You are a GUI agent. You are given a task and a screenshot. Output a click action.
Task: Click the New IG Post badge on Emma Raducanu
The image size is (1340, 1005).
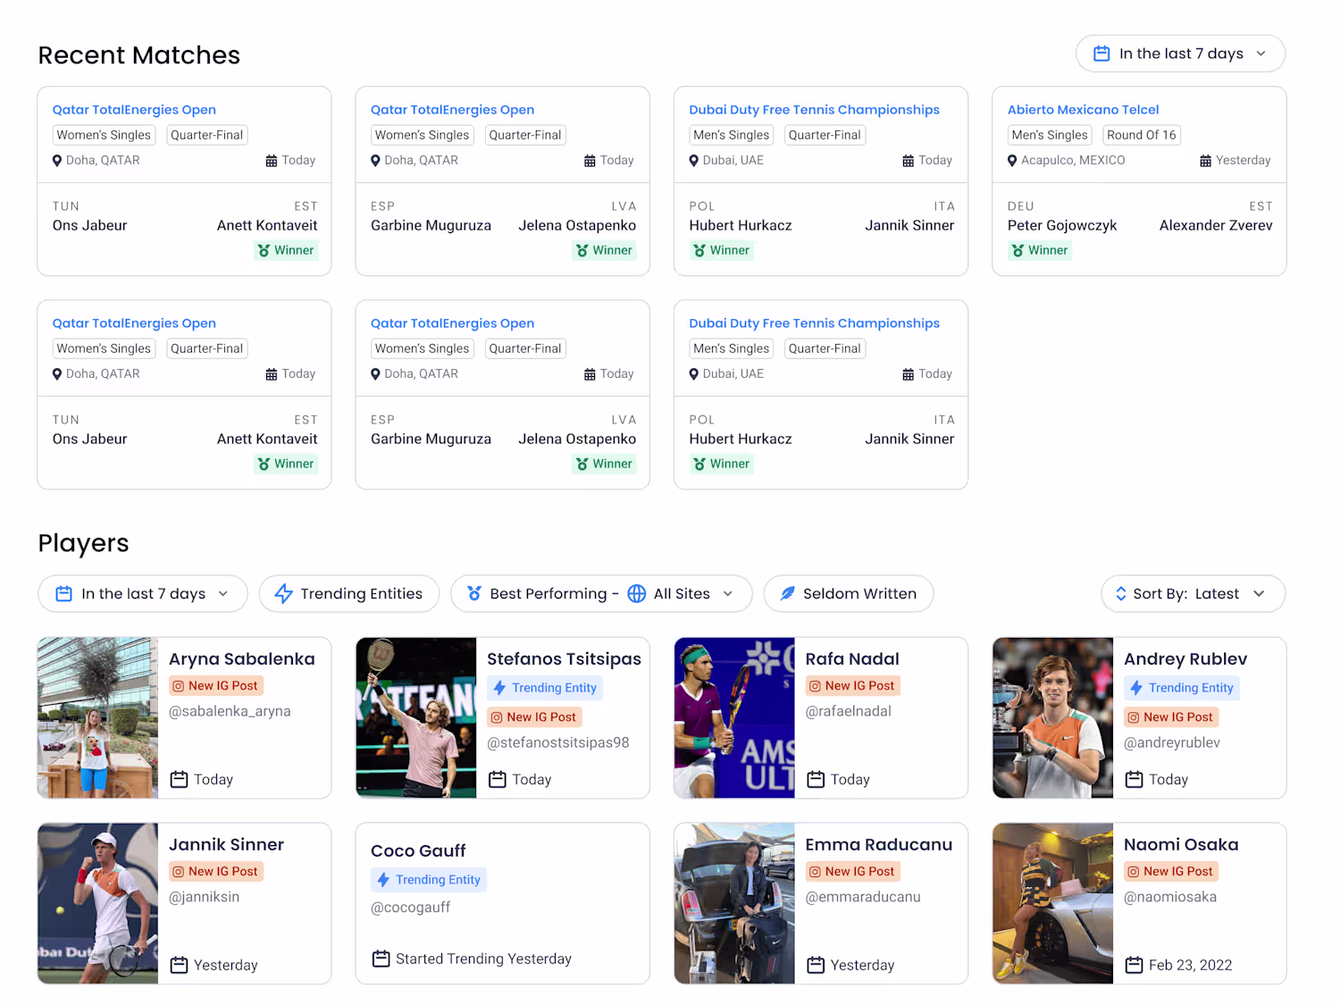(851, 872)
